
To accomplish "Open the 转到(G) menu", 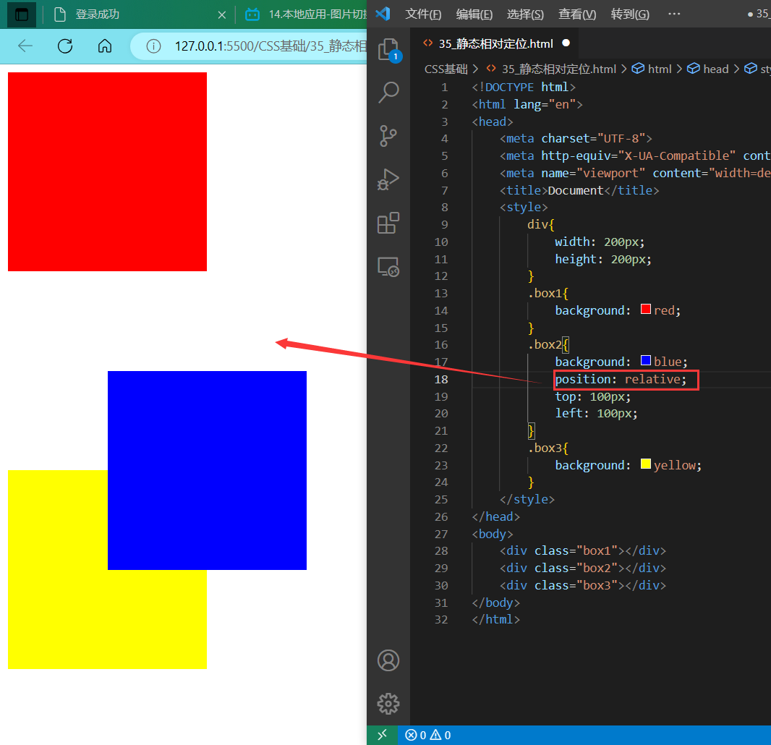I will pyautogui.click(x=630, y=14).
